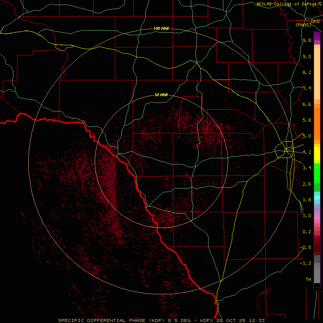Click the [PHAS] unit label
The width and height of the screenshot is (323, 323).
(x=303, y=25)
